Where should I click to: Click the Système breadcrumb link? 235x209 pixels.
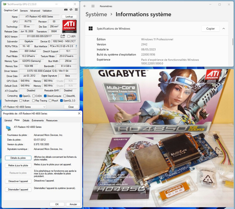tap(96, 14)
